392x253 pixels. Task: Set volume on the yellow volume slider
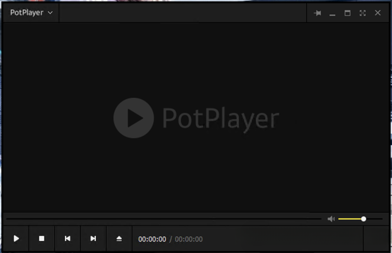click(360, 219)
